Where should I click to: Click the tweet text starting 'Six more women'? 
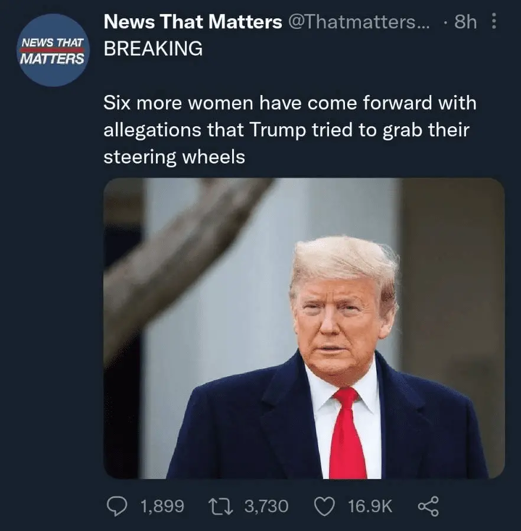(289, 104)
